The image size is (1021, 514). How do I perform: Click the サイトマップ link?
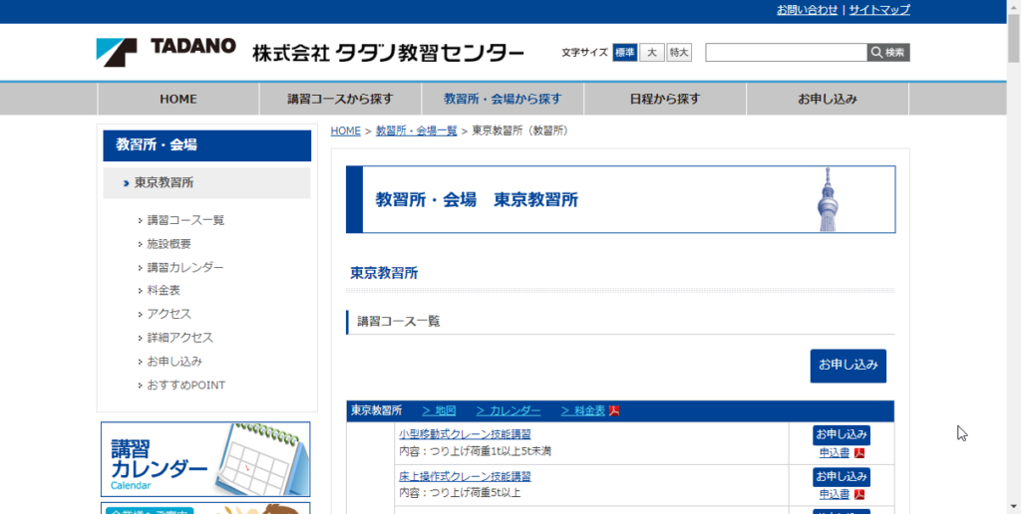pos(879,10)
